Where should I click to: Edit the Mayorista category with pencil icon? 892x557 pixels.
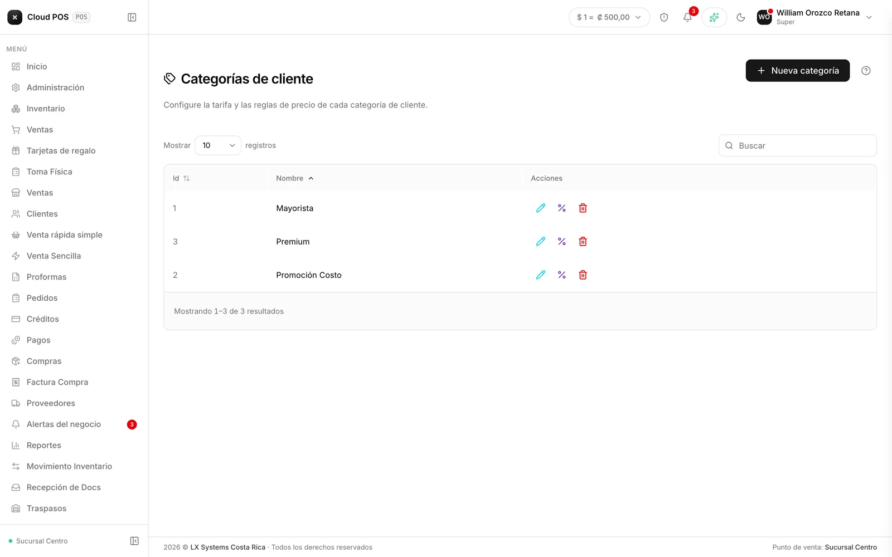[540, 208]
